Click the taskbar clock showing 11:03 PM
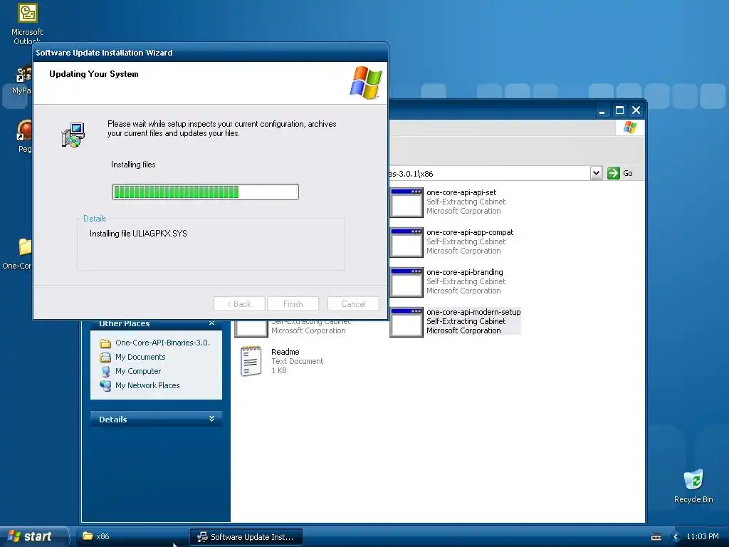Viewport: 729px width, 547px height. [x=703, y=536]
